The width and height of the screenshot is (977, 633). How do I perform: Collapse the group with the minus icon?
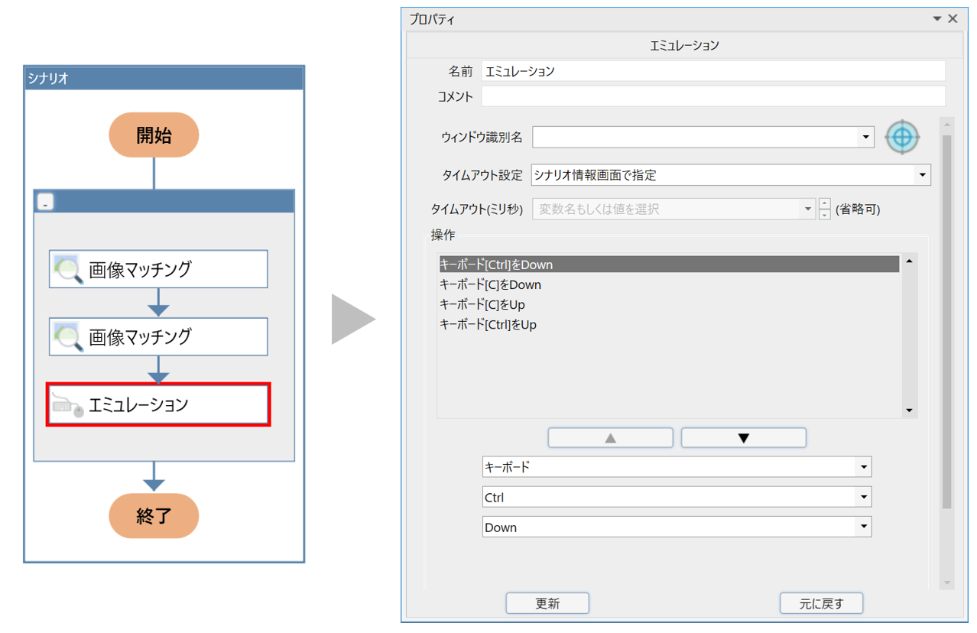47,203
